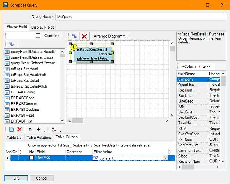The width and height of the screenshot is (230, 184).
Task: Click the field grid horizontal scroll right arrow
Action: (218, 167)
